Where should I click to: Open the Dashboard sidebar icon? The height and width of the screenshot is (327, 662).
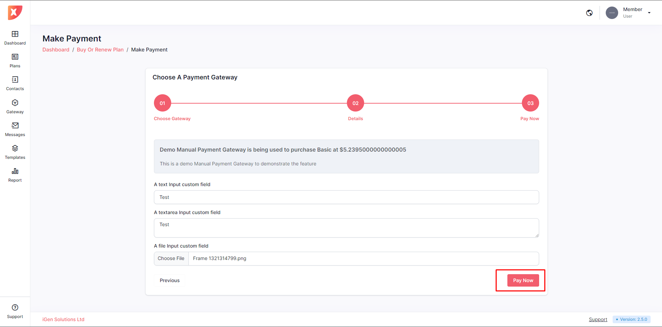coord(15,34)
